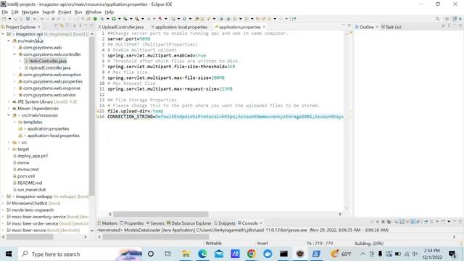Maximize the editor area

[x=349, y=26]
